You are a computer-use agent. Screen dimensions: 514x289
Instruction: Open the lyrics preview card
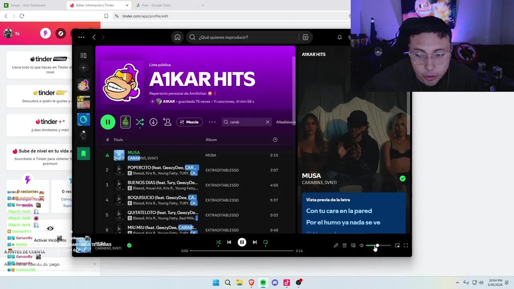pyautogui.click(x=354, y=213)
